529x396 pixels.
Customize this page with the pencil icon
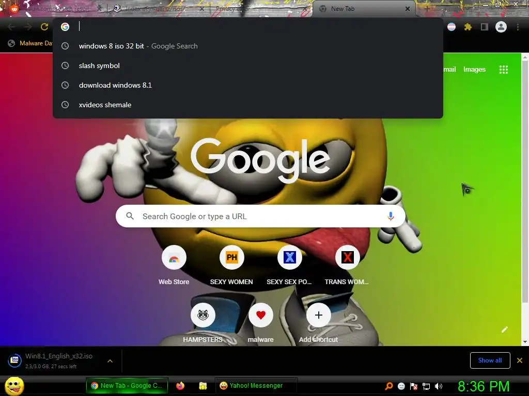tap(504, 329)
